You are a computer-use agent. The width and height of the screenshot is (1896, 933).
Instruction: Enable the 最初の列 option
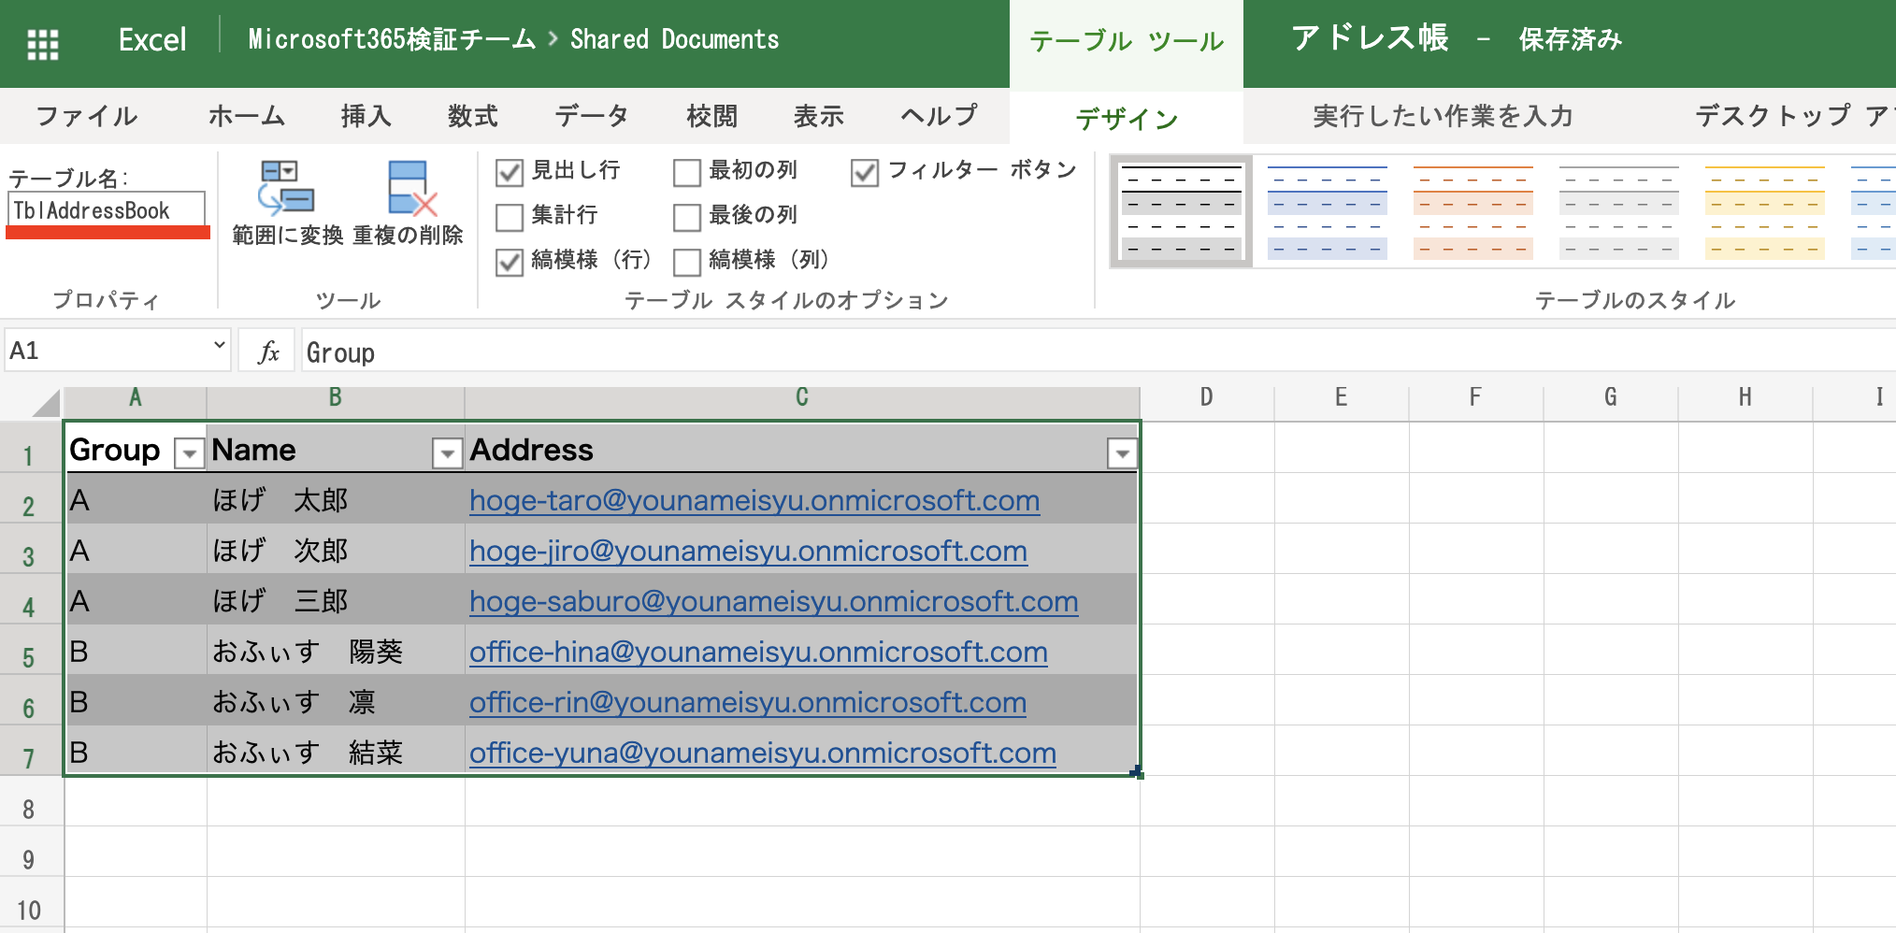[687, 171]
